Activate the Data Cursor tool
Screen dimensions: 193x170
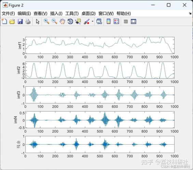point(78,21)
